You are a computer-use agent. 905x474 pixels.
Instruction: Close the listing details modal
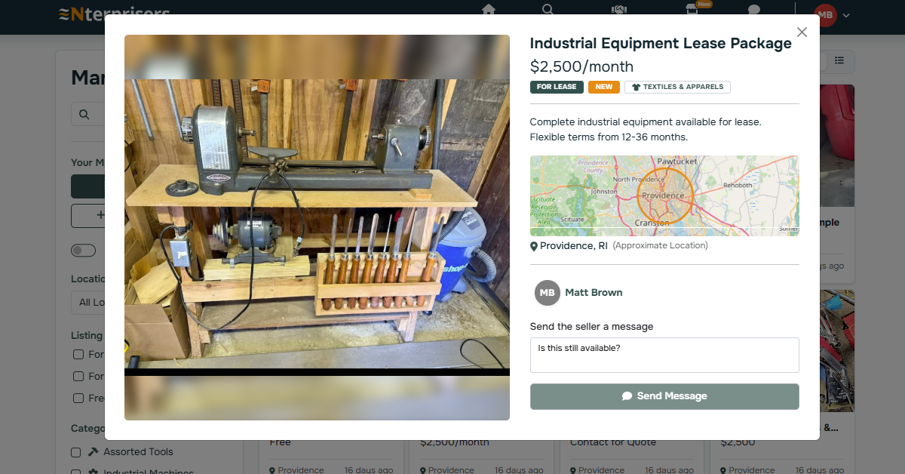[802, 32]
